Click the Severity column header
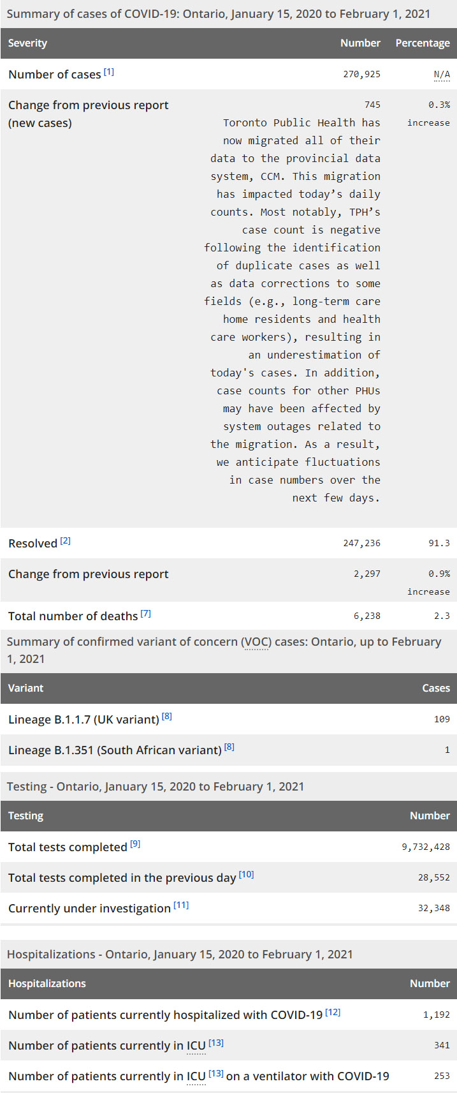Image resolution: width=457 pixels, height=1093 pixels. [x=27, y=43]
